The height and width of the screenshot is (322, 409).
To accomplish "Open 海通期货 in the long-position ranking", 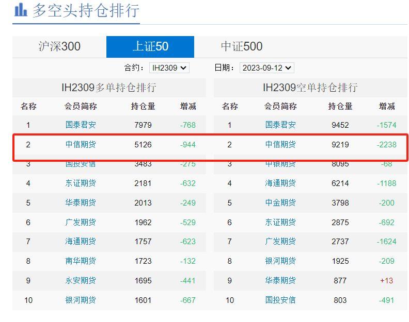I will [81, 242].
